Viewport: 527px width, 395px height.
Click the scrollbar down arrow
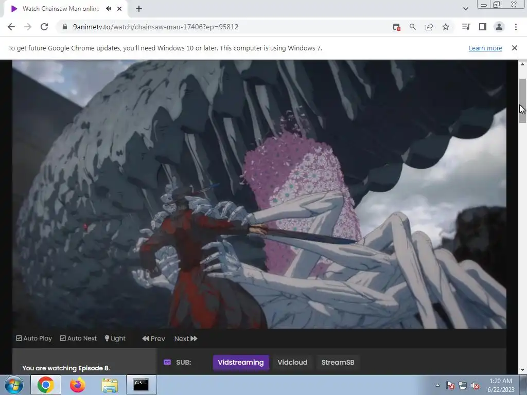point(522,370)
